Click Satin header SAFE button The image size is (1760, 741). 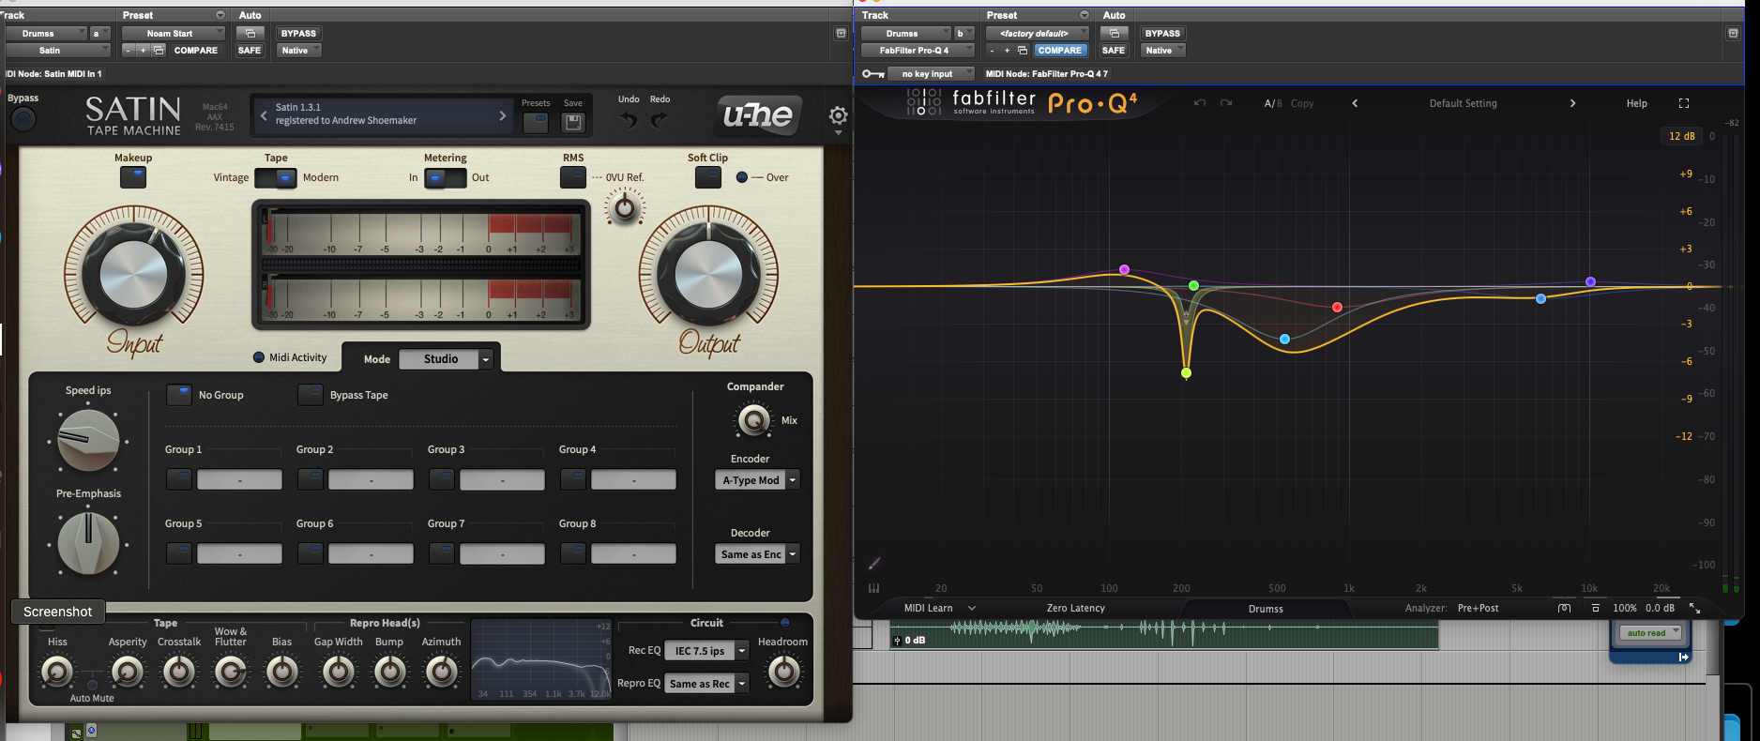point(250,50)
